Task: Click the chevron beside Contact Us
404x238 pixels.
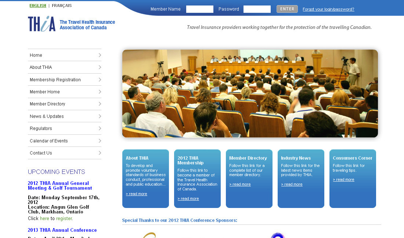Action: click(100, 153)
